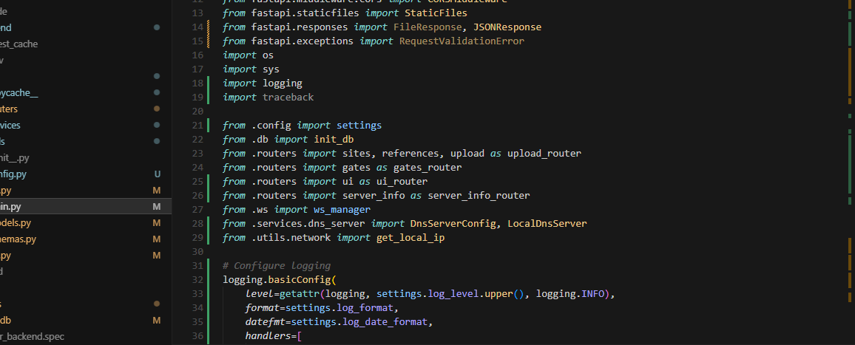This screenshot has height=345, width=855.
Task: Click 'os' on the import os line
Action: pos(268,55)
